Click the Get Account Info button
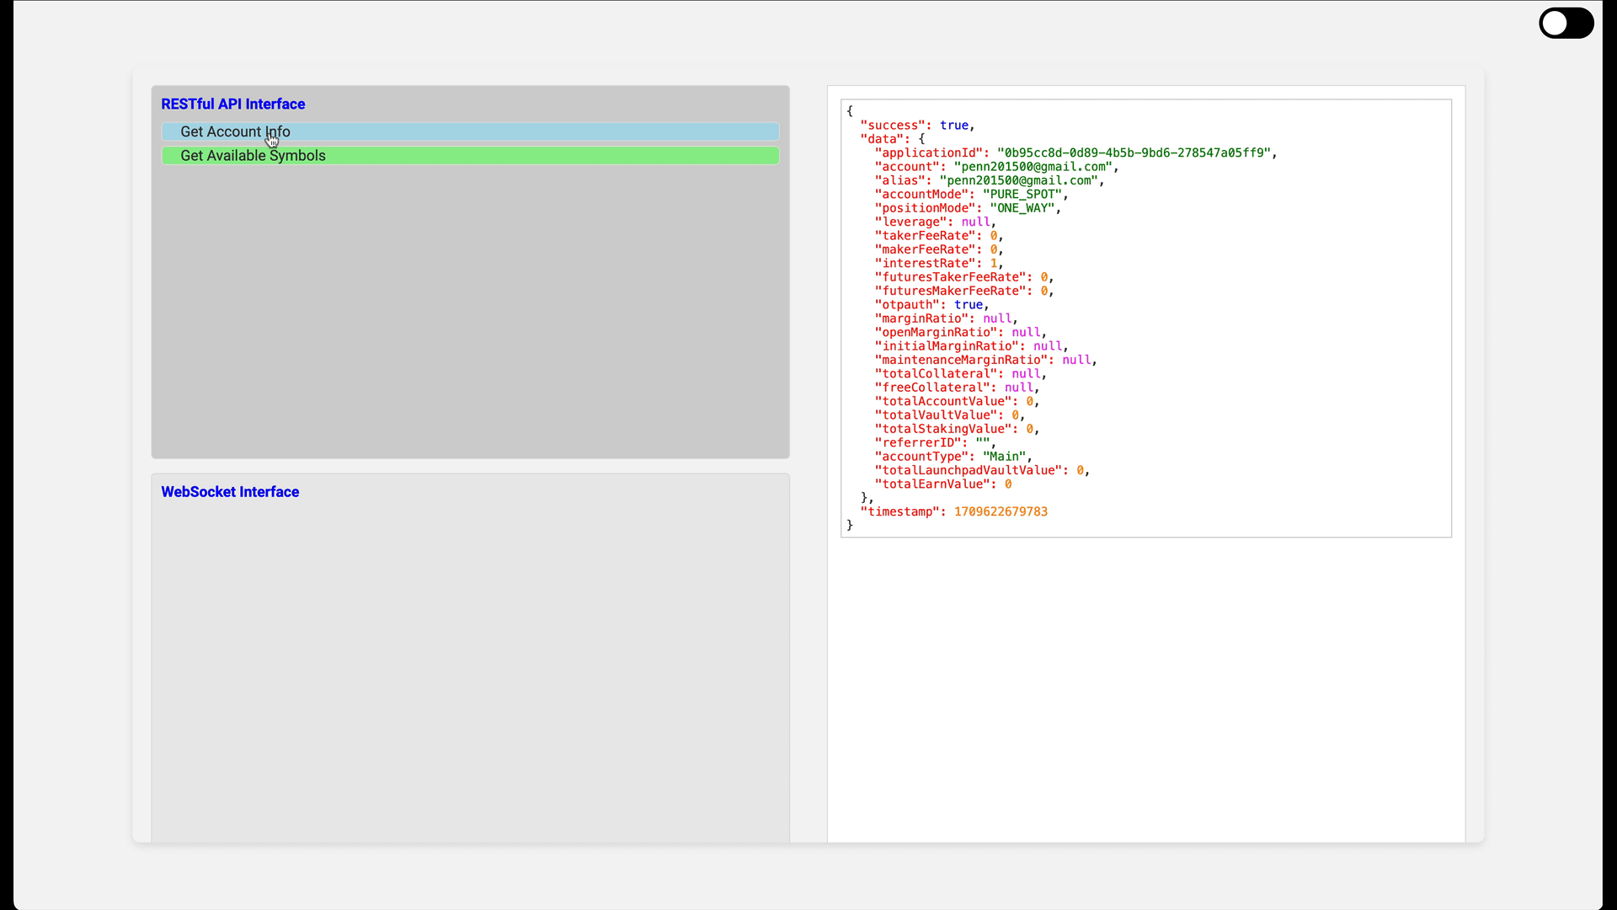Image resolution: width=1617 pixels, height=910 pixels. click(470, 131)
